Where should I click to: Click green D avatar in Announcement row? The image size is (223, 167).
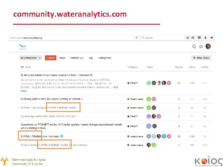pyautogui.click(x=149, y=83)
